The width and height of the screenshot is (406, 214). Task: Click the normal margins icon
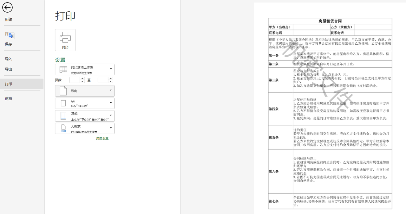pos(63,116)
